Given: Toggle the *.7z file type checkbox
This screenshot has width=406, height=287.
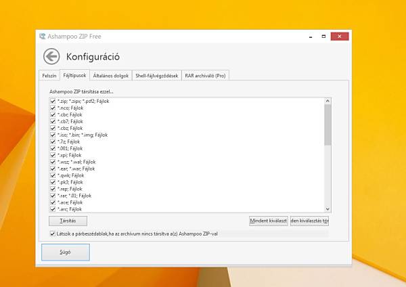Looking at the screenshot, I should coord(53,141).
